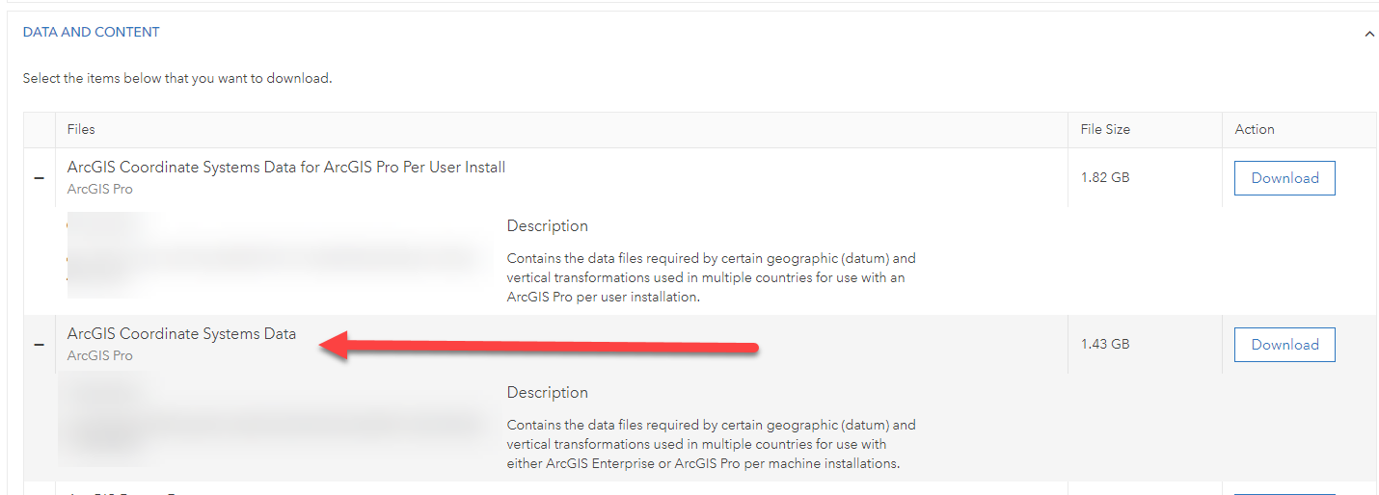Viewport: 1379px width, 495px height.
Task: Click the first row's Description heading
Action: (x=547, y=226)
